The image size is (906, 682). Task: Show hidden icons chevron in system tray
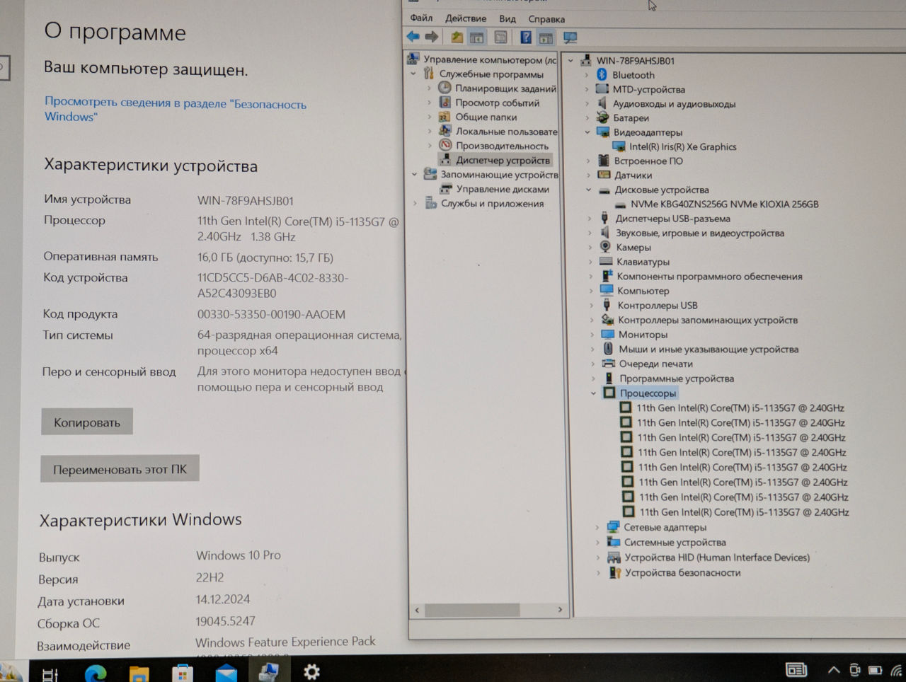pyautogui.click(x=834, y=670)
